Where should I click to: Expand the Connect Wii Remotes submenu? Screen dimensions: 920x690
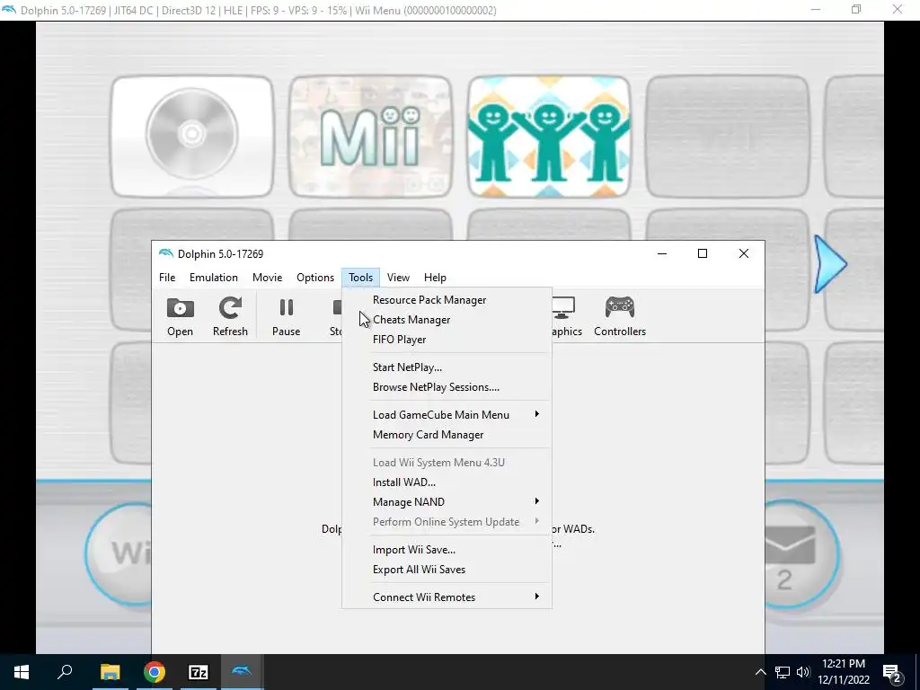447,597
